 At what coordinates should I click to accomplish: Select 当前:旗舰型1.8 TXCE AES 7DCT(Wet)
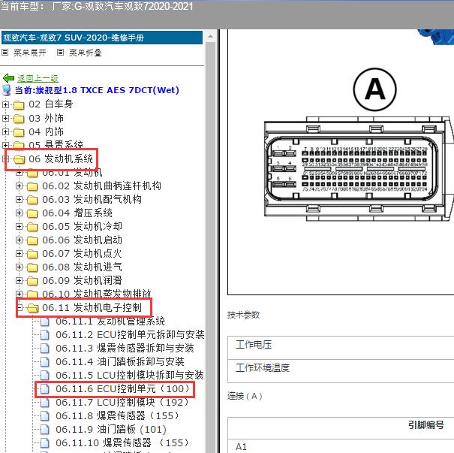coord(97,90)
